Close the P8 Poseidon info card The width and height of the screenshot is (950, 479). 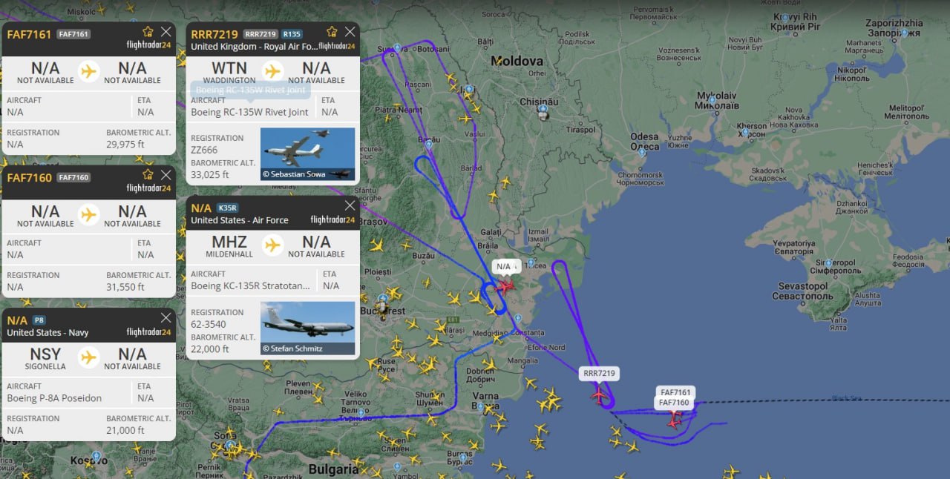tap(166, 317)
